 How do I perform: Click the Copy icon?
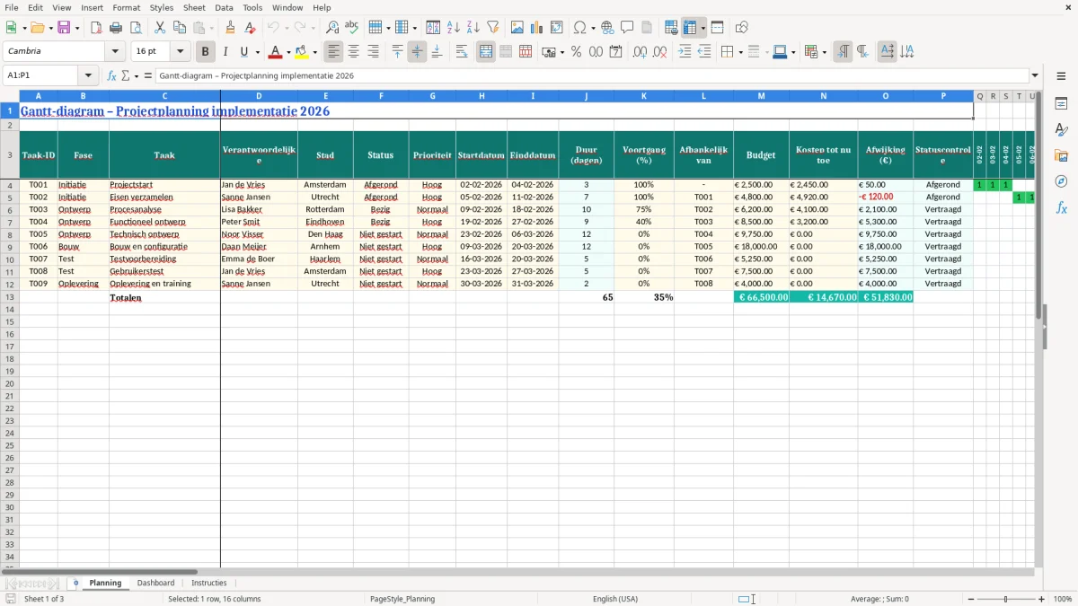coord(180,28)
